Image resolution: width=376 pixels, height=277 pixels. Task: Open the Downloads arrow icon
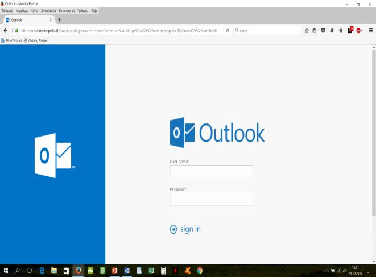tap(332, 31)
